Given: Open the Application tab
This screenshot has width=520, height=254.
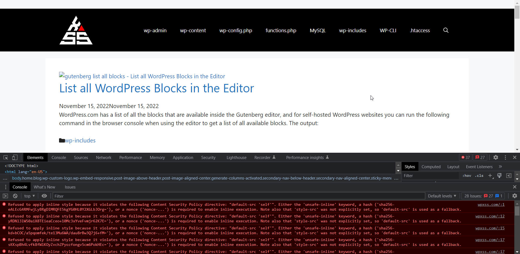Looking at the screenshot, I should (183, 157).
